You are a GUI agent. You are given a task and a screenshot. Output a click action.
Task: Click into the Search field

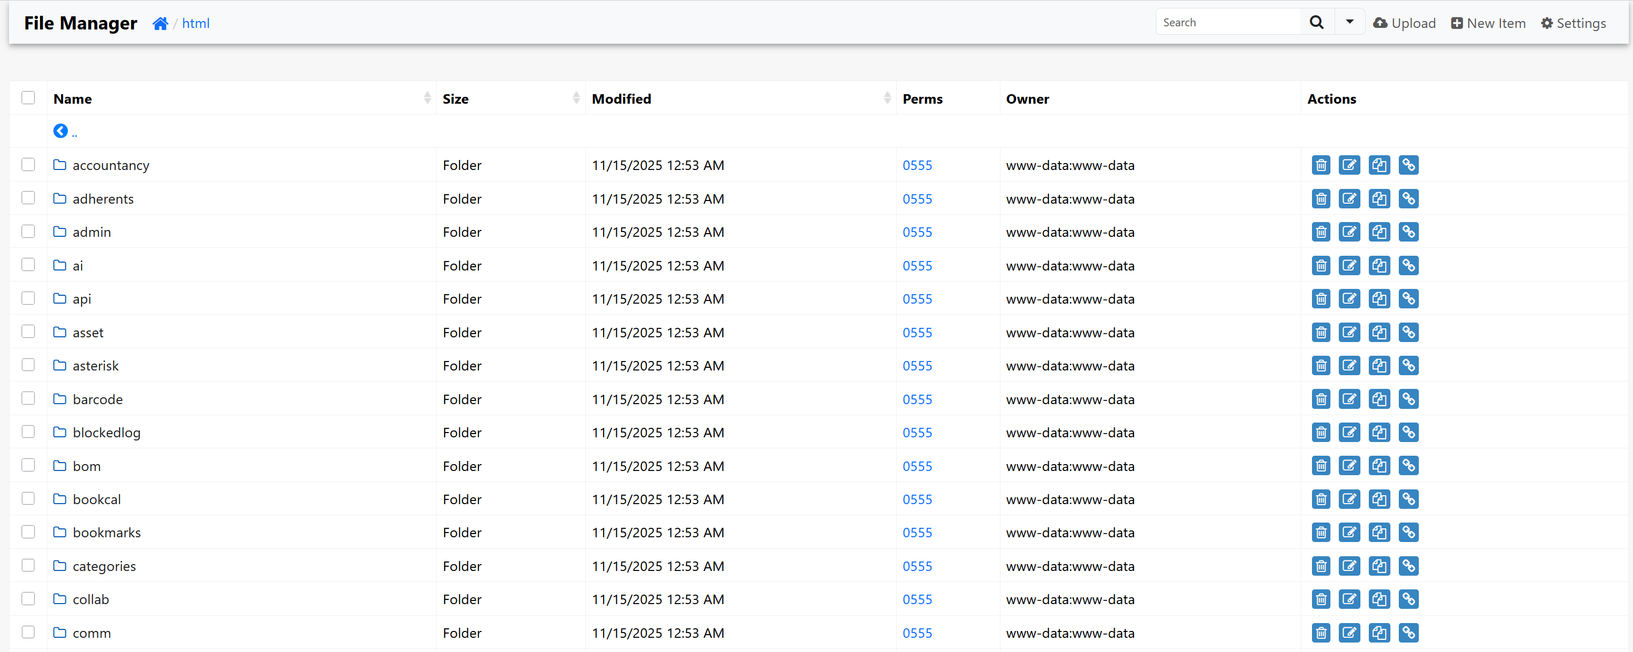1228,23
